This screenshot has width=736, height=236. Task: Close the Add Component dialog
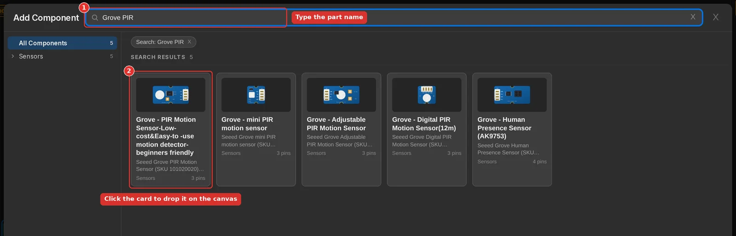pos(716,17)
